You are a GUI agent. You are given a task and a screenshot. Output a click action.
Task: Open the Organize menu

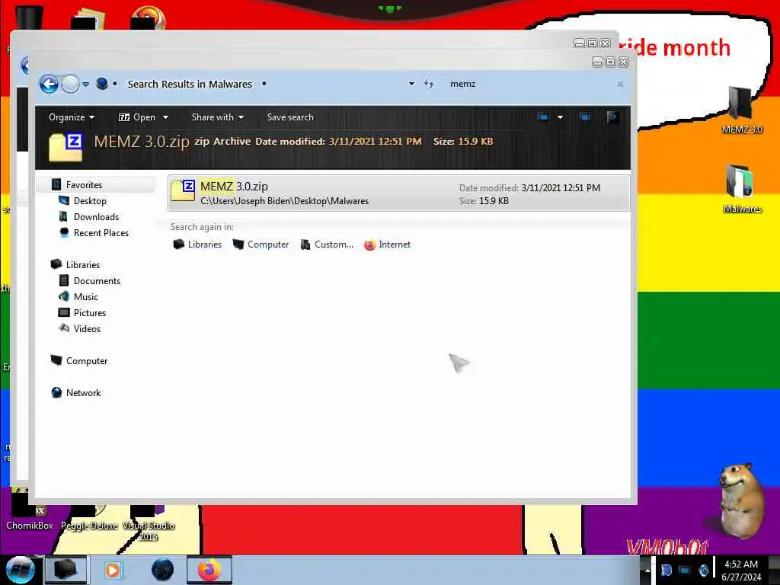[72, 117]
